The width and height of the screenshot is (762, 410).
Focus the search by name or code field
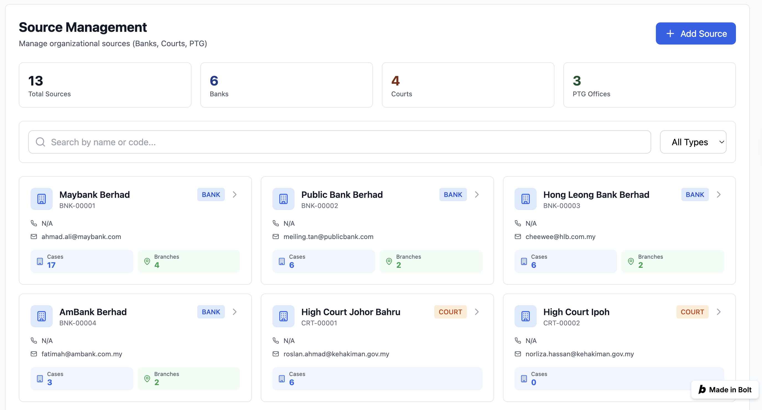pyautogui.click(x=339, y=142)
